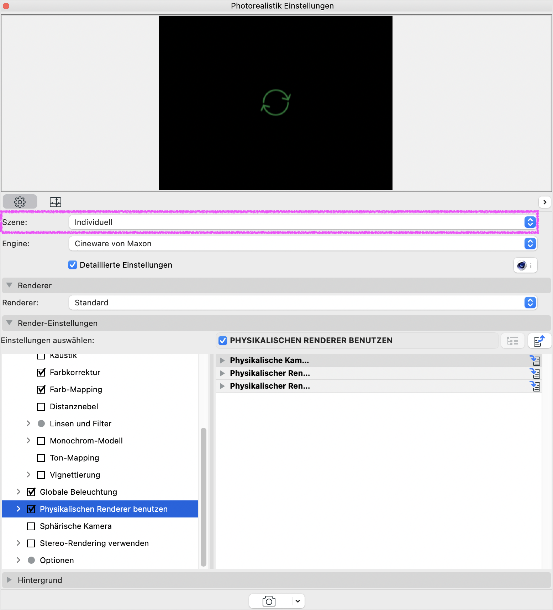Screen dimensions: 553x610
Task: Uncheck the Farb-Mapping checkbox
Action: [x=41, y=389]
